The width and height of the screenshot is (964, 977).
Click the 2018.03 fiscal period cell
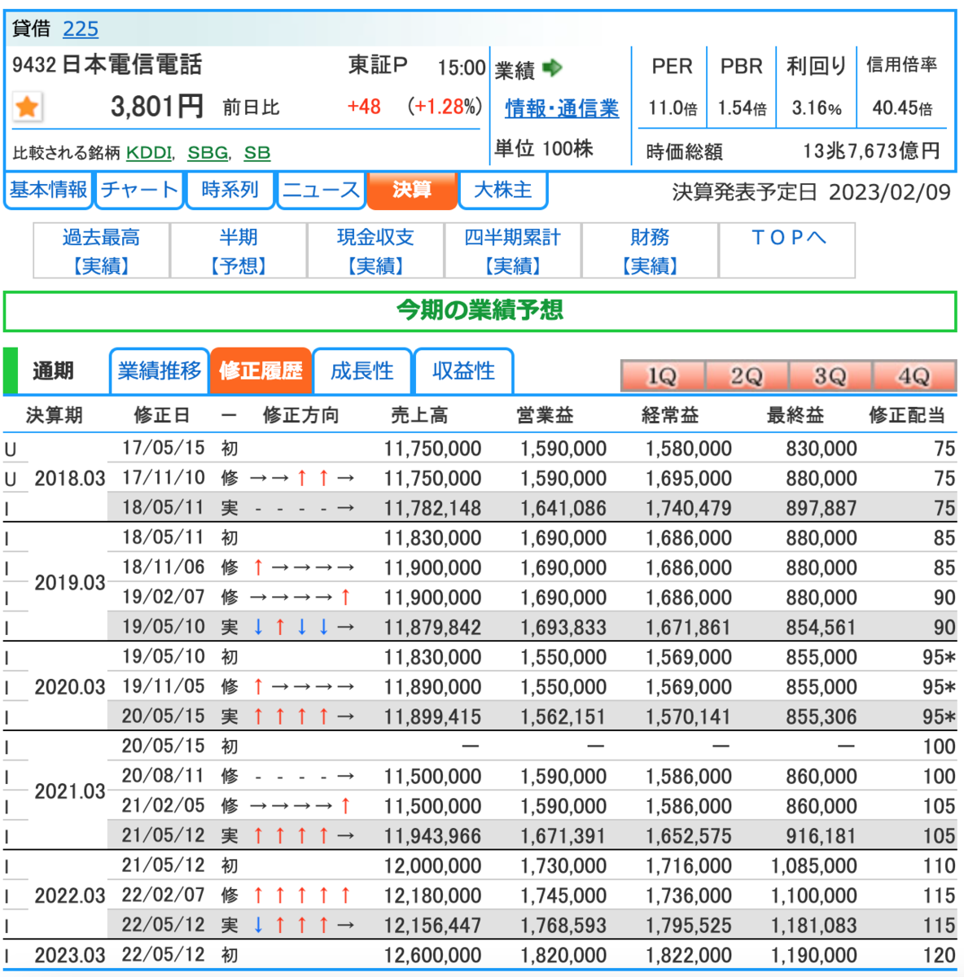click(70, 479)
